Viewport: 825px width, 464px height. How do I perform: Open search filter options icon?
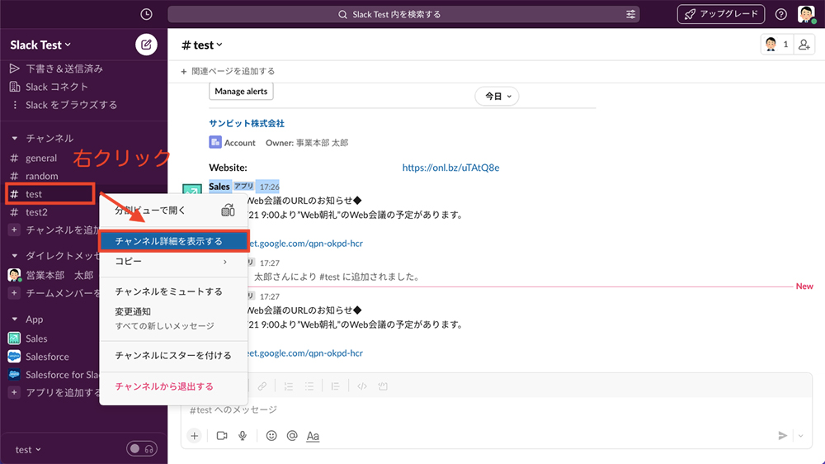tap(630, 14)
